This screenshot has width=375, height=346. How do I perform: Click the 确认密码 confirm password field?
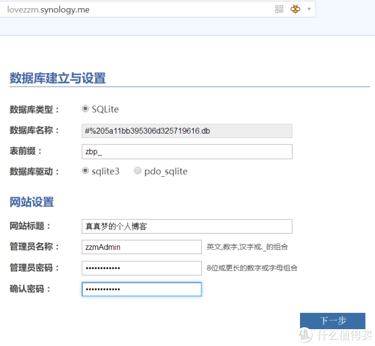pyautogui.click(x=141, y=289)
